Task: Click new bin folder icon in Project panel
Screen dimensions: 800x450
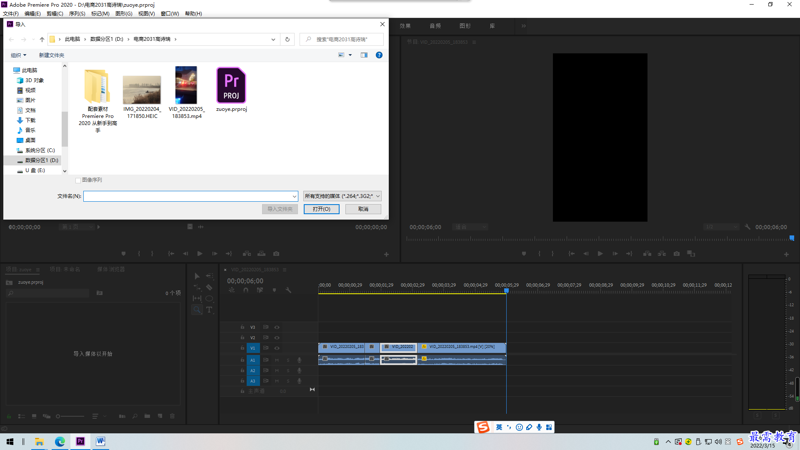Action: point(147,416)
